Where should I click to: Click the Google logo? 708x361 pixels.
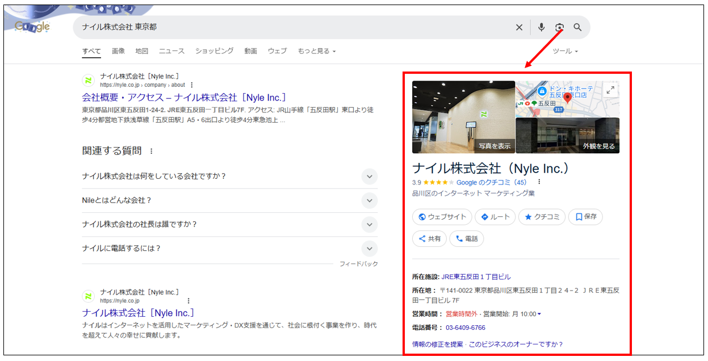coord(32,26)
